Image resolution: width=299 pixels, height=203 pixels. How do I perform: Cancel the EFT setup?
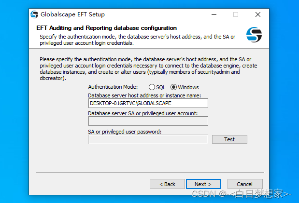click(x=245, y=184)
